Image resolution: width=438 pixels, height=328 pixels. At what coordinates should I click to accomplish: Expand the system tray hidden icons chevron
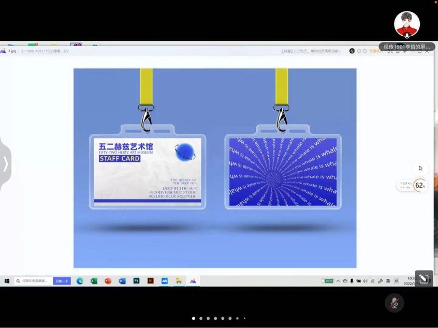338,281
